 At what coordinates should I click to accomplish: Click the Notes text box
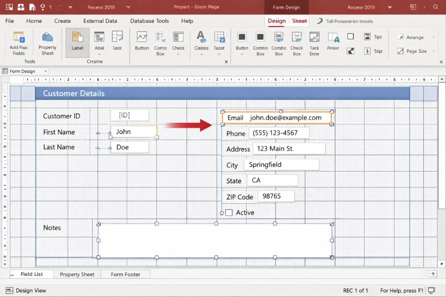pyautogui.click(x=215, y=240)
